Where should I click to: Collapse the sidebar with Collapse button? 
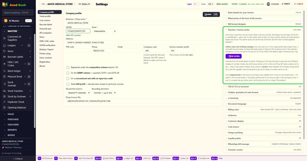pos(18,159)
